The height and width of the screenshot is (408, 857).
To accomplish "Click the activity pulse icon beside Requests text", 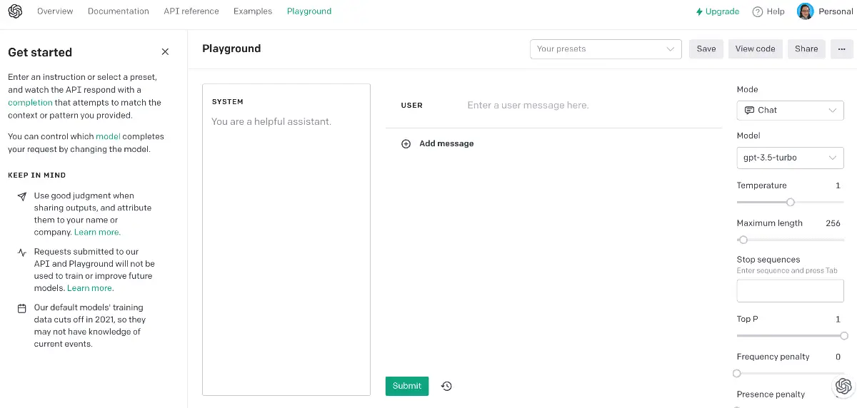I will click(22, 253).
